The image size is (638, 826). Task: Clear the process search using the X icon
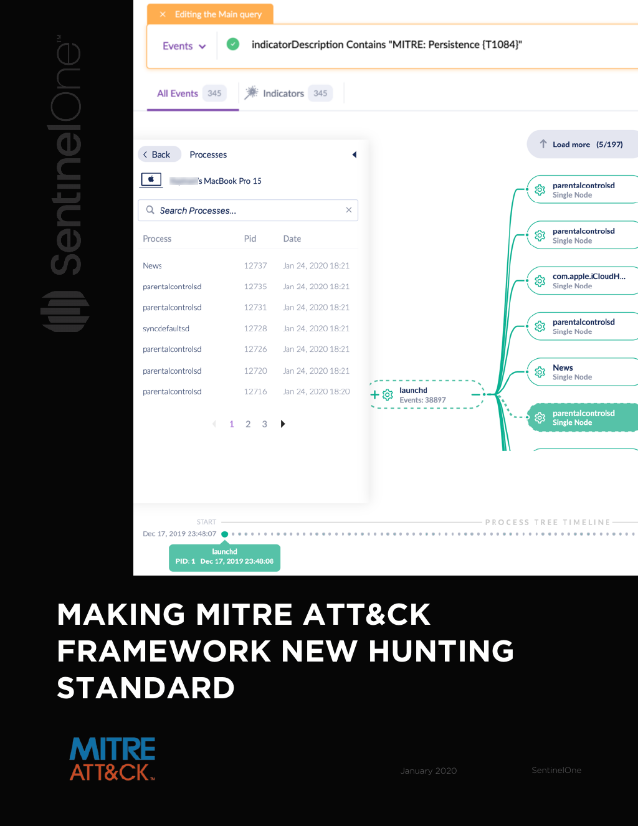(x=349, y=210)
